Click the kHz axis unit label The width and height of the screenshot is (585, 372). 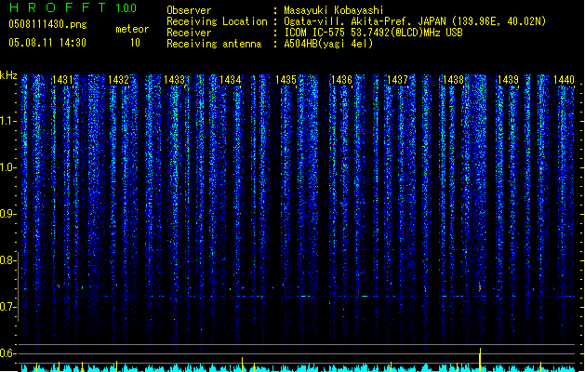8,75
